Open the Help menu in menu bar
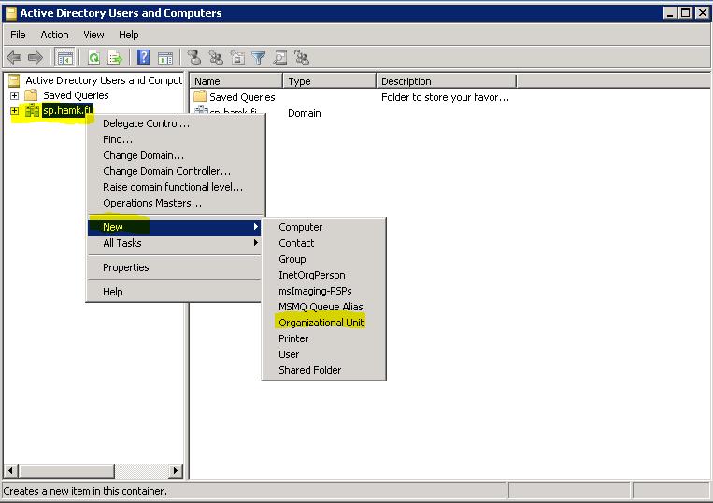 pyautogui.click(x=128, y=35)
